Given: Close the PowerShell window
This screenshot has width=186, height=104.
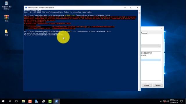Looking at the screenshot, I should pos(137,8).
